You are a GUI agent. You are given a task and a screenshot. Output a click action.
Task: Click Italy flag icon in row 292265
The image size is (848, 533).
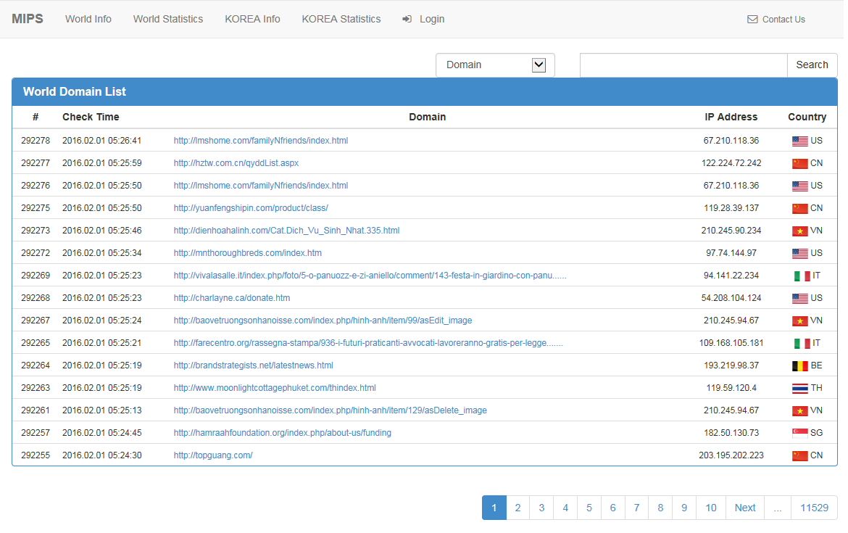coord(802,343)
